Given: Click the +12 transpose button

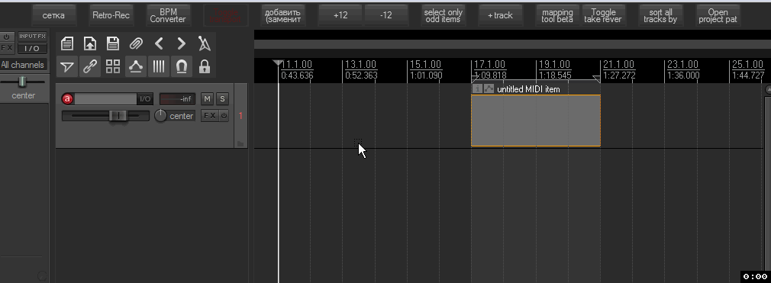Looking at the screenshot, I should (x=340, y=15).
